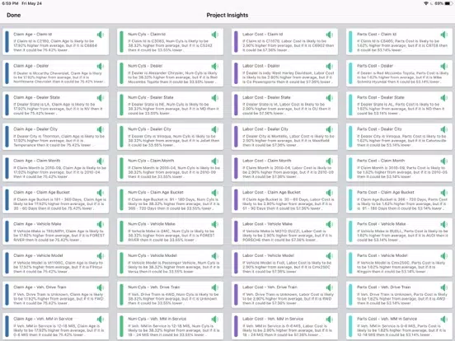Play audio for Claim Age - Vehicle Model card
The height and width of the screenshot is (341, 455).
pyautogui.click(x=101, y=256)
